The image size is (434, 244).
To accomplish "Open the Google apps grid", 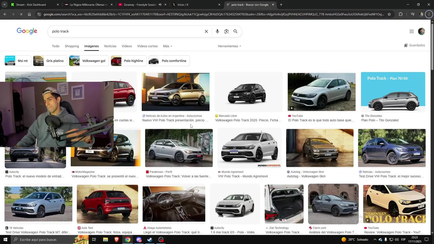I will click(x=411, y=32).
